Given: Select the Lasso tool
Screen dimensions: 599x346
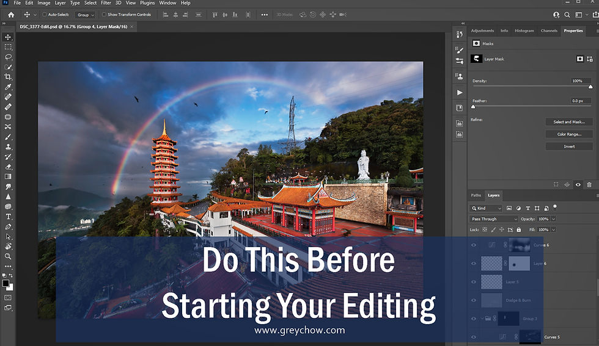Looking at the screenshot, I should coord(7,57).
